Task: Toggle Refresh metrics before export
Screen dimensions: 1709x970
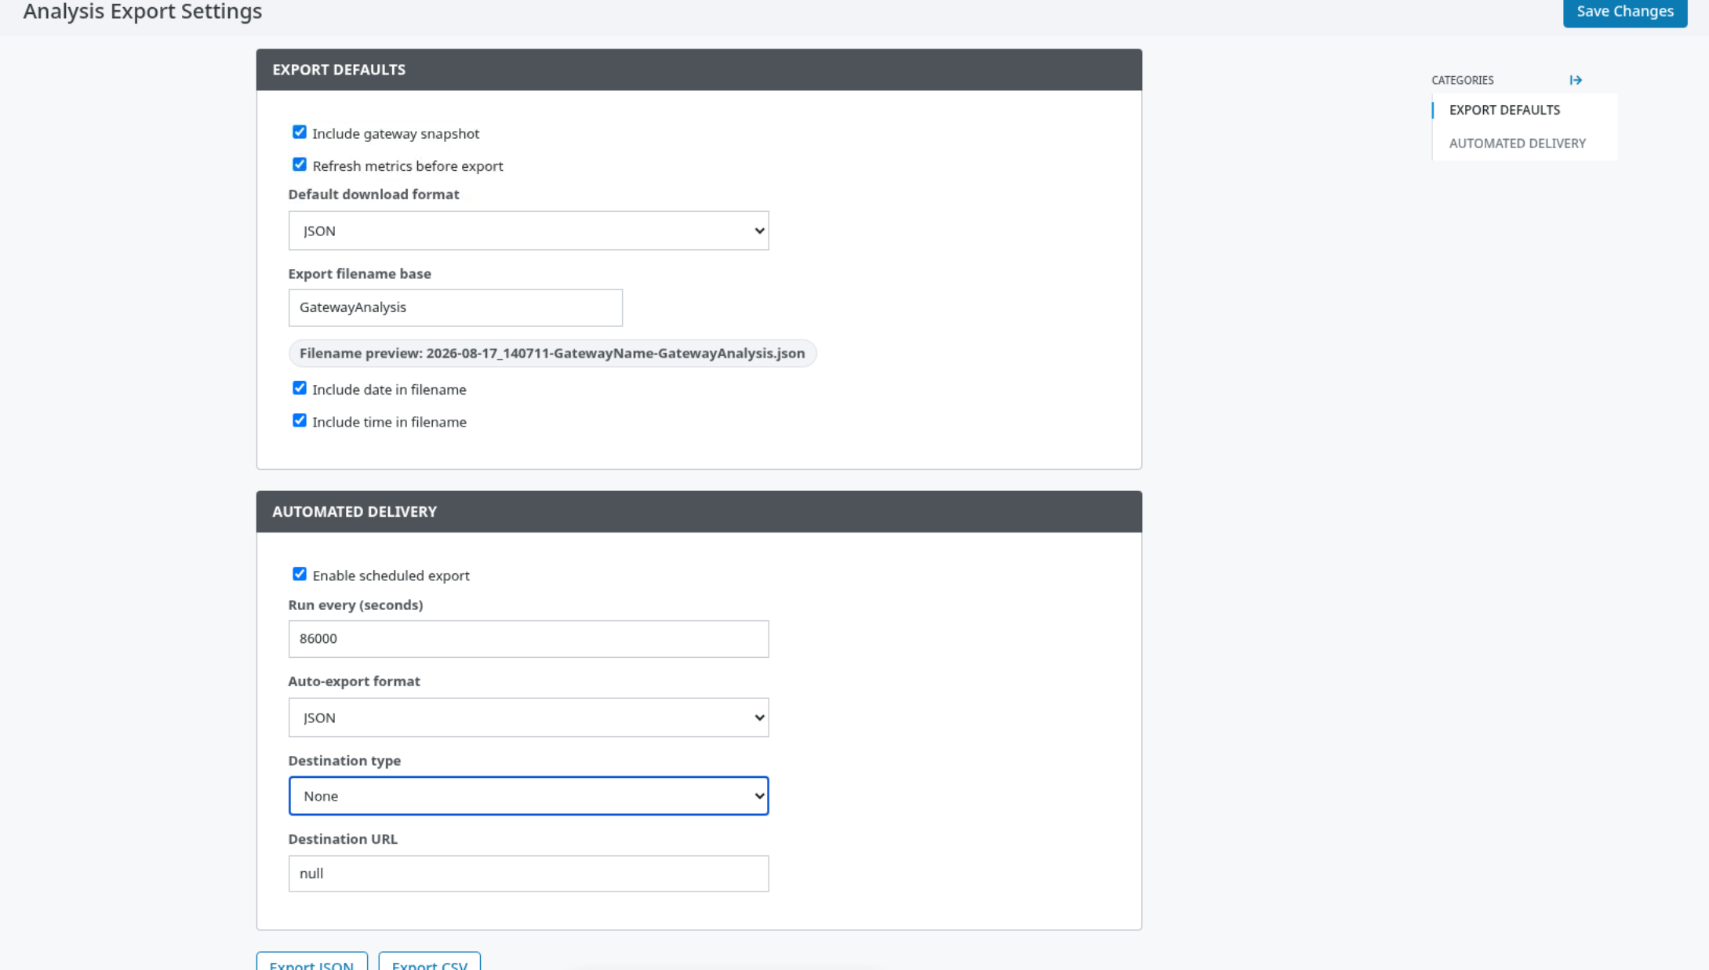Action: pos(299,165)
